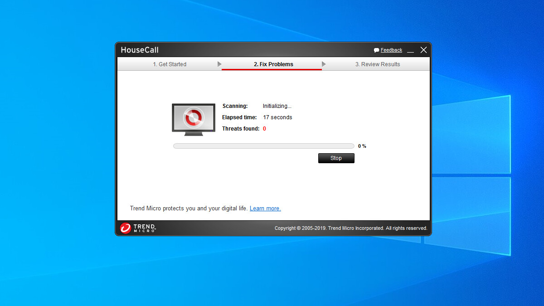The width and height of the screenshot is (544, 306).
Task: Click the Feedback link
Action: click(x=391, y=50)
